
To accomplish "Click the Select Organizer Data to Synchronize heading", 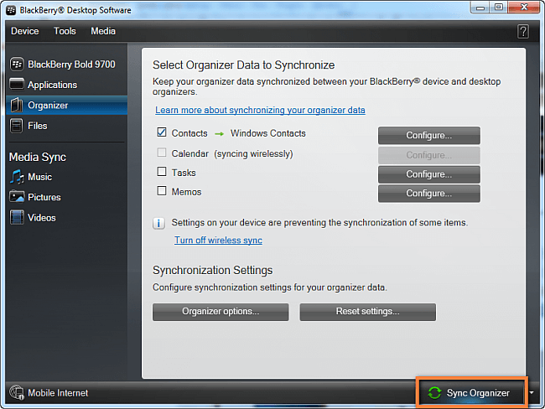I will 244,65.
